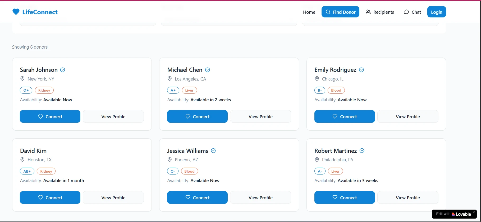Viewport: 481px width, 222px height.
Task: Click the location pin next to Houston, TX
Action: coord(22,160)
